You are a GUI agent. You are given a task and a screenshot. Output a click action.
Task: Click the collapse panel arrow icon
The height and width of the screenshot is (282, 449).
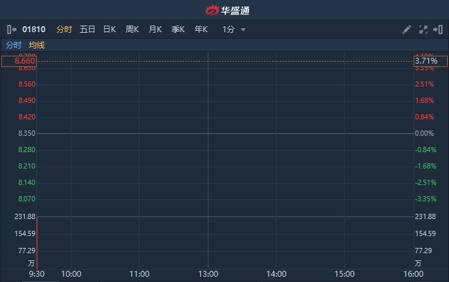click(12, 30)
